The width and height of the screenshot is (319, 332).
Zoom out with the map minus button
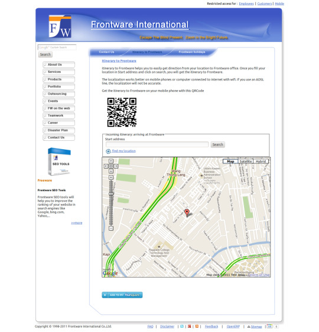pyautogui.click(x=111, y=228)
